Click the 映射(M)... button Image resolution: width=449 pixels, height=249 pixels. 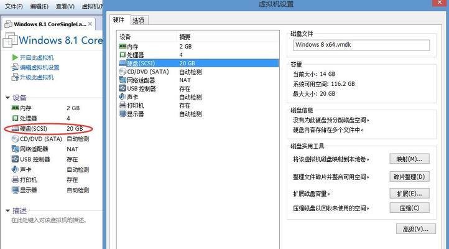coord(409,159)
